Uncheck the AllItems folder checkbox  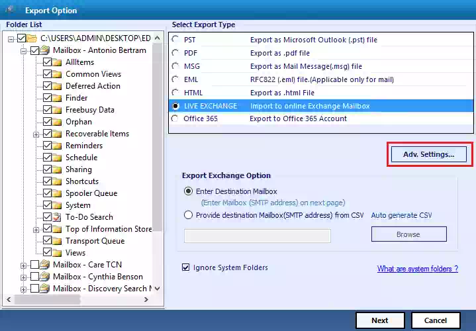[47, 62]
